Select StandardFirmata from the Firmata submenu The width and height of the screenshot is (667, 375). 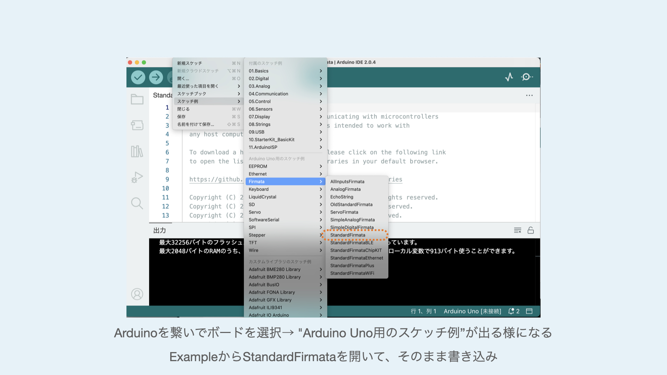(348, 235)
